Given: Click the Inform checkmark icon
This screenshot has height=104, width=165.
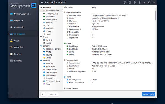Looking at the screenshot, I should click(12, 54).
